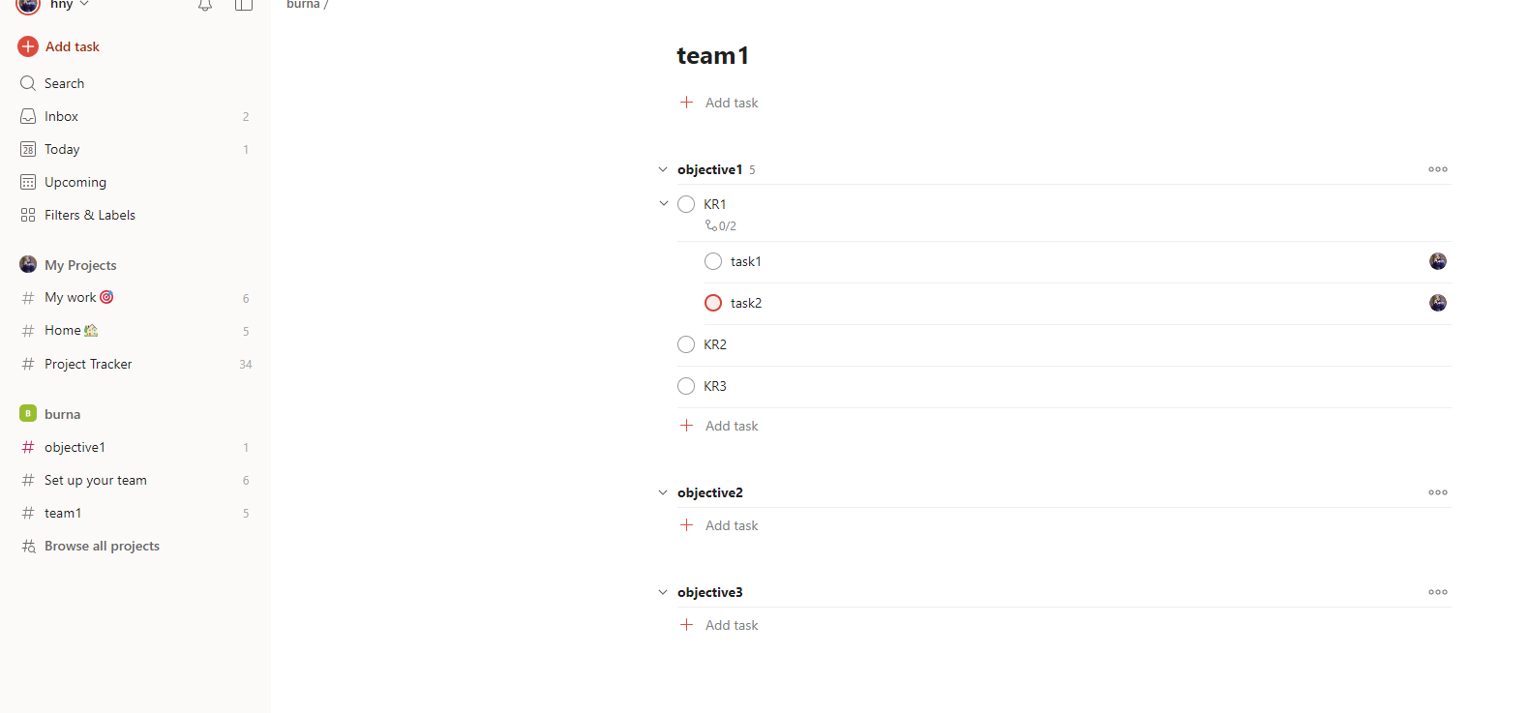Collapse KR1 subtasks
1530x713 pixels.
point(664,204)
